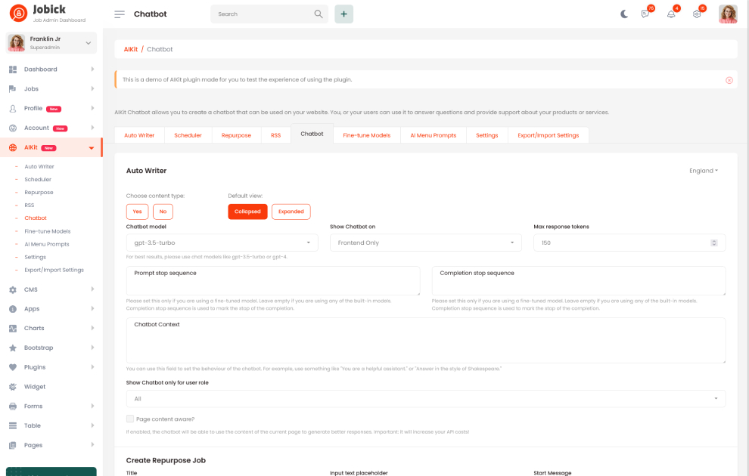Open the notifications bell icon
The width and height of the screenshot is (749, 476).
click(671, 14)
